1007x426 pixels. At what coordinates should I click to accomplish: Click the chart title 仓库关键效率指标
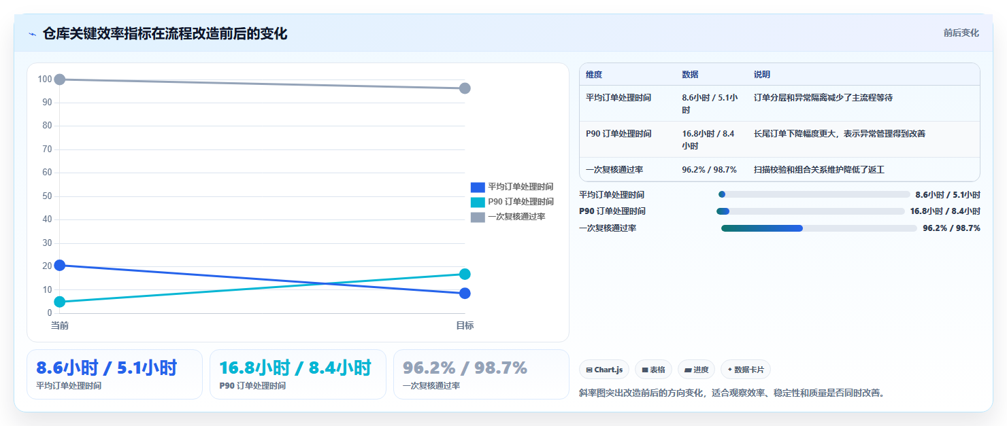(165, 34)
